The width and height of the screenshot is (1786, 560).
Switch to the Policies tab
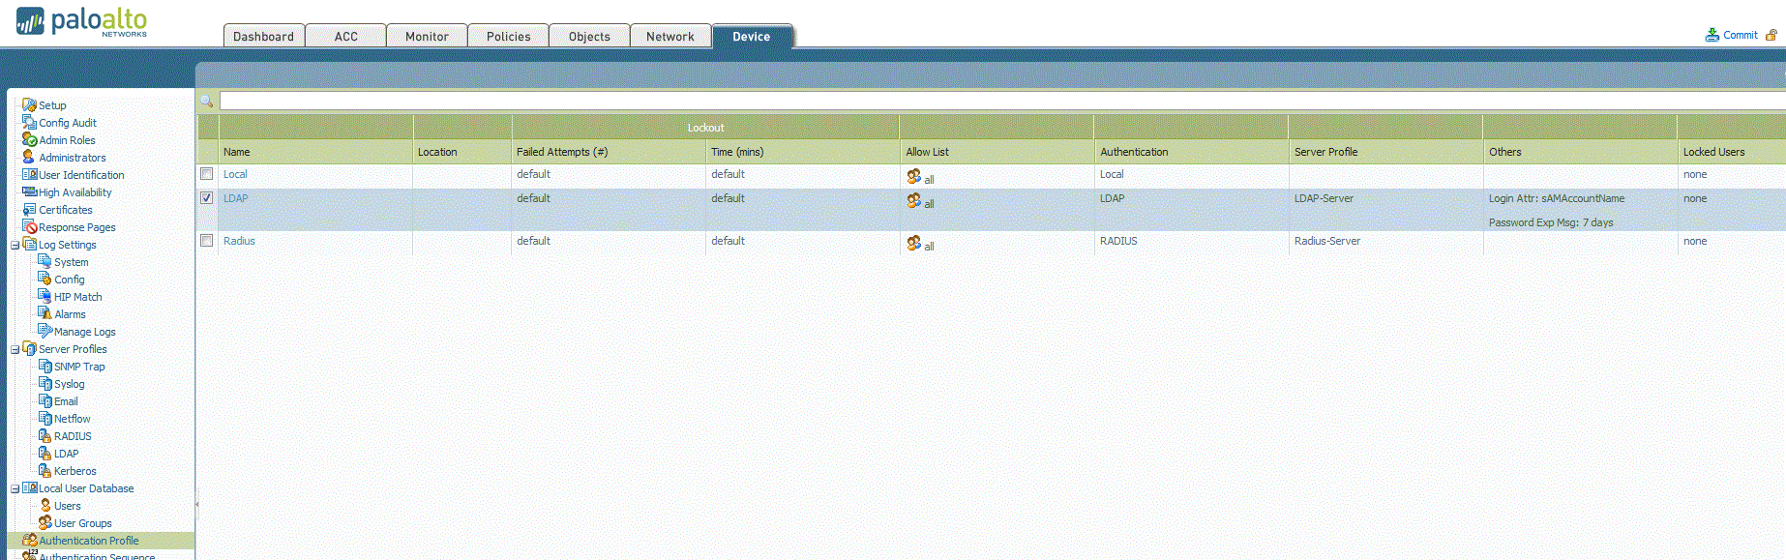pyautogui.click(x=508, y=36)
